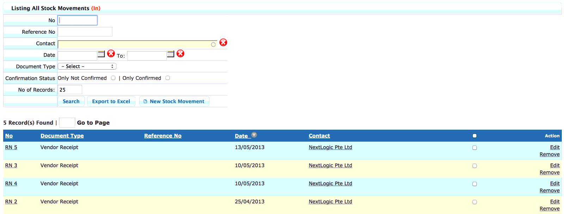Clear the Date from field red X
This screenshot has width=564, height=214.
(111, 53)
